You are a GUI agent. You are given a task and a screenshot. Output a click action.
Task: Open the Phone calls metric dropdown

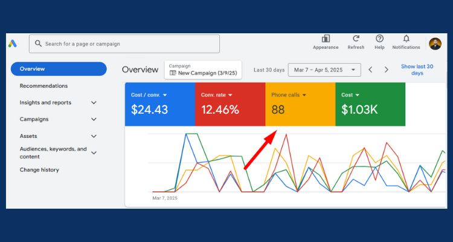[x=289, y=95]
